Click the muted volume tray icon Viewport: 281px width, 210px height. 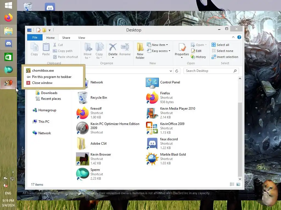(x=5, y=186)
